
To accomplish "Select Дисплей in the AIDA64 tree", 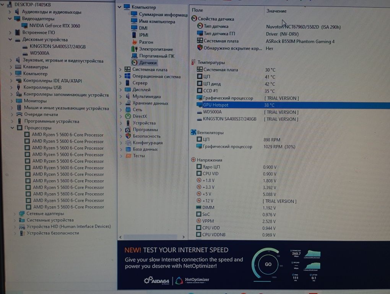I will [141, 90].
